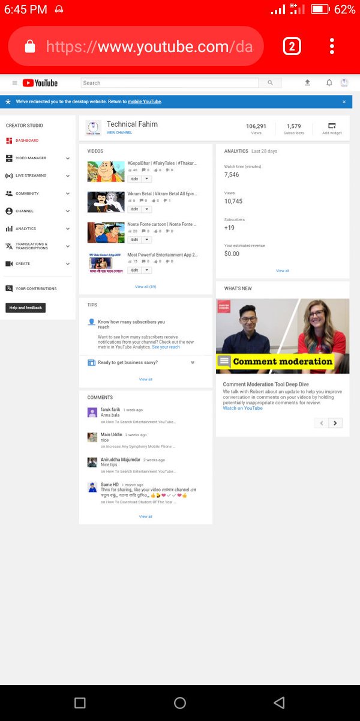Open the browser three-dot menu
360x721 pixels.
(x=332, y=46)
